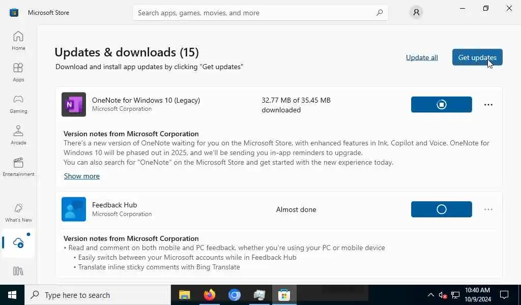Click the "Almost done" status text
This screenshot has width=521, height=305.
coord(296,209)
